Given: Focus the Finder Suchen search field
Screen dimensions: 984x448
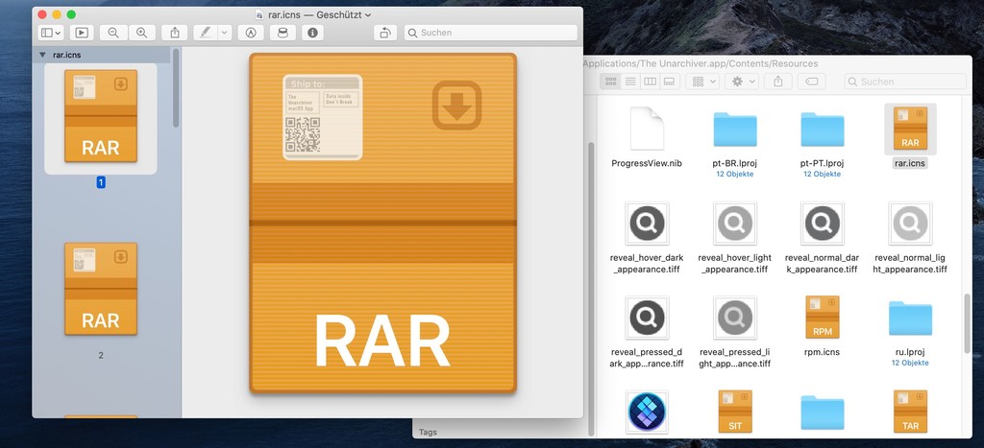Looking at the screenshot, I should tap(905, 82).
